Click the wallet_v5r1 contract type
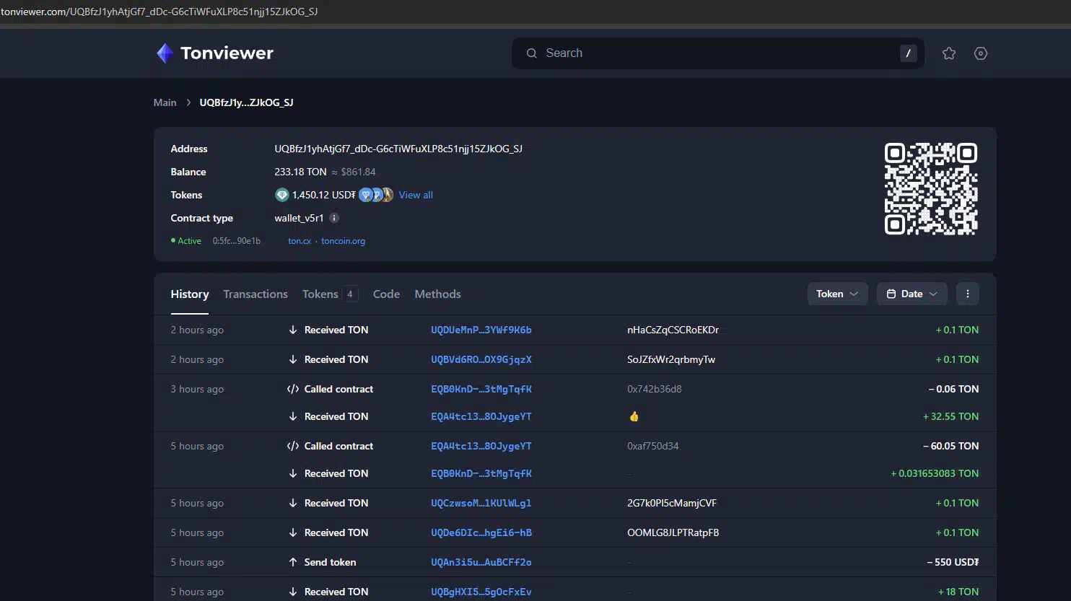Screen dimensions: 1071x601 [x=299, y=218]
